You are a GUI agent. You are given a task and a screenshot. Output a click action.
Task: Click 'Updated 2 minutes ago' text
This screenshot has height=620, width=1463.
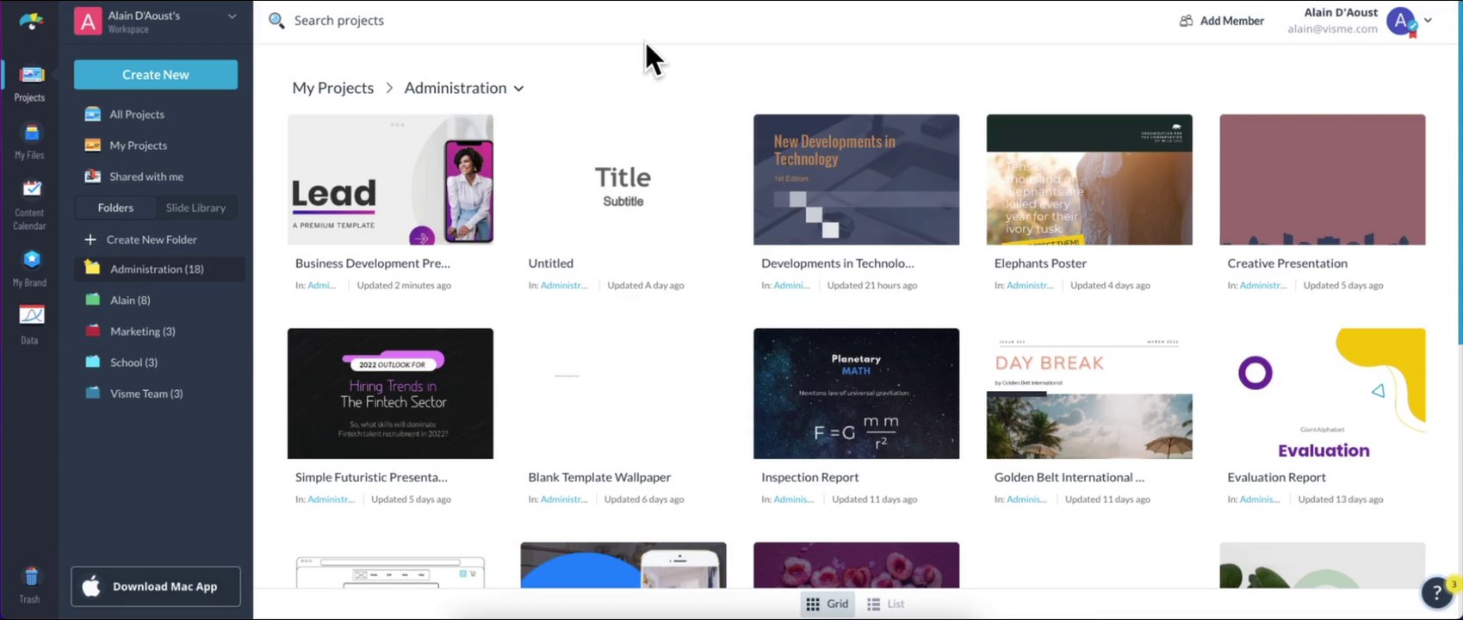click(404, 285)
